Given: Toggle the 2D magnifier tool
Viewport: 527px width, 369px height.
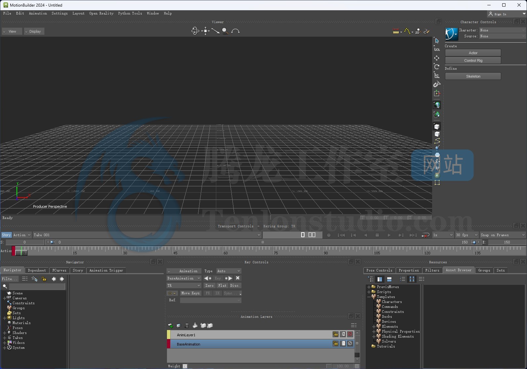Looking at the screenshot, I should (x=418, y=31).
